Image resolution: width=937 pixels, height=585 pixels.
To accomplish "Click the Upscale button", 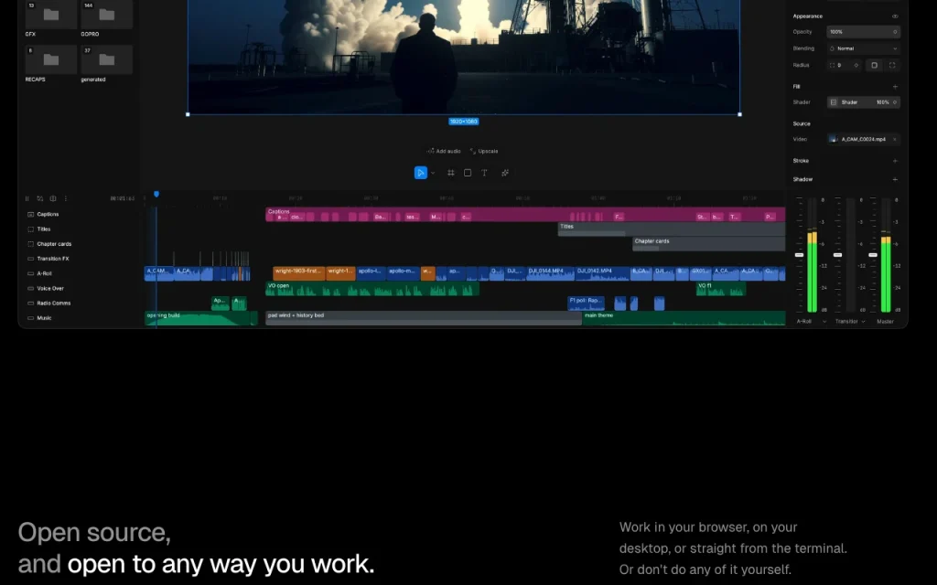I will [x=484, y=151].
